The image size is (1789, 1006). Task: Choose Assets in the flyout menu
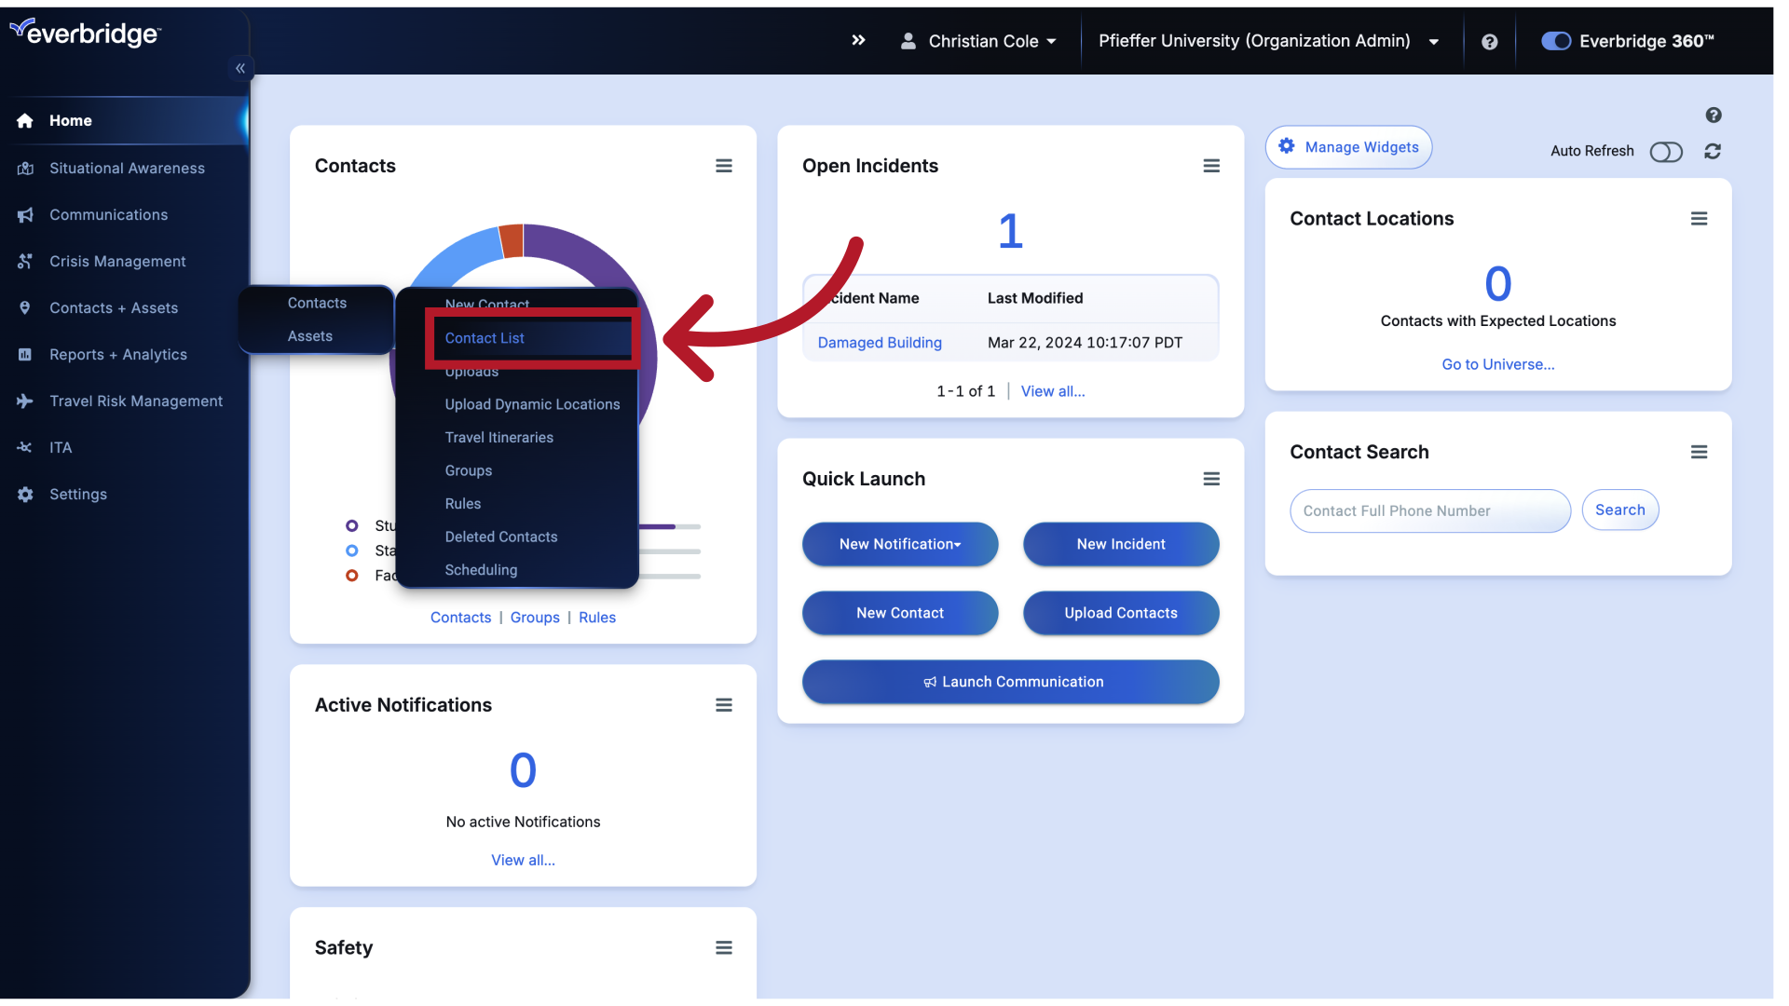pyautogui.click(x=309, y=336)
